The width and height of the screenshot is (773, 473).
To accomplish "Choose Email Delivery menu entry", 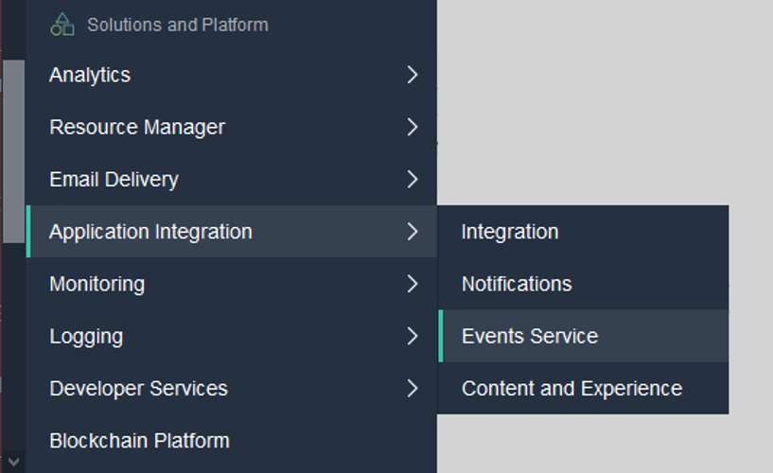I will (x=114, y=179).
